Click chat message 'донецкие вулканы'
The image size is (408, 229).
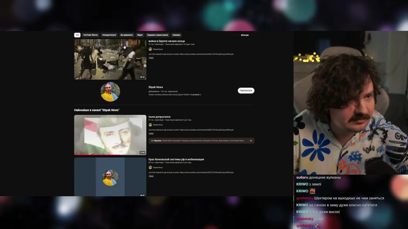point(325,177)
